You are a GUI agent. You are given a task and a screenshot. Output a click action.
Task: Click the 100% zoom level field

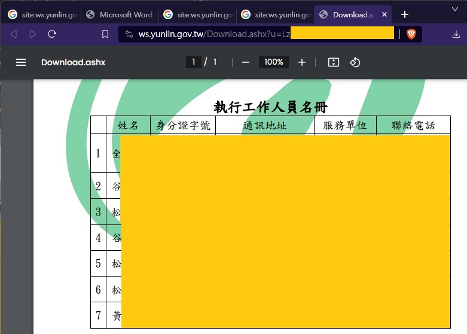point(274,62)
